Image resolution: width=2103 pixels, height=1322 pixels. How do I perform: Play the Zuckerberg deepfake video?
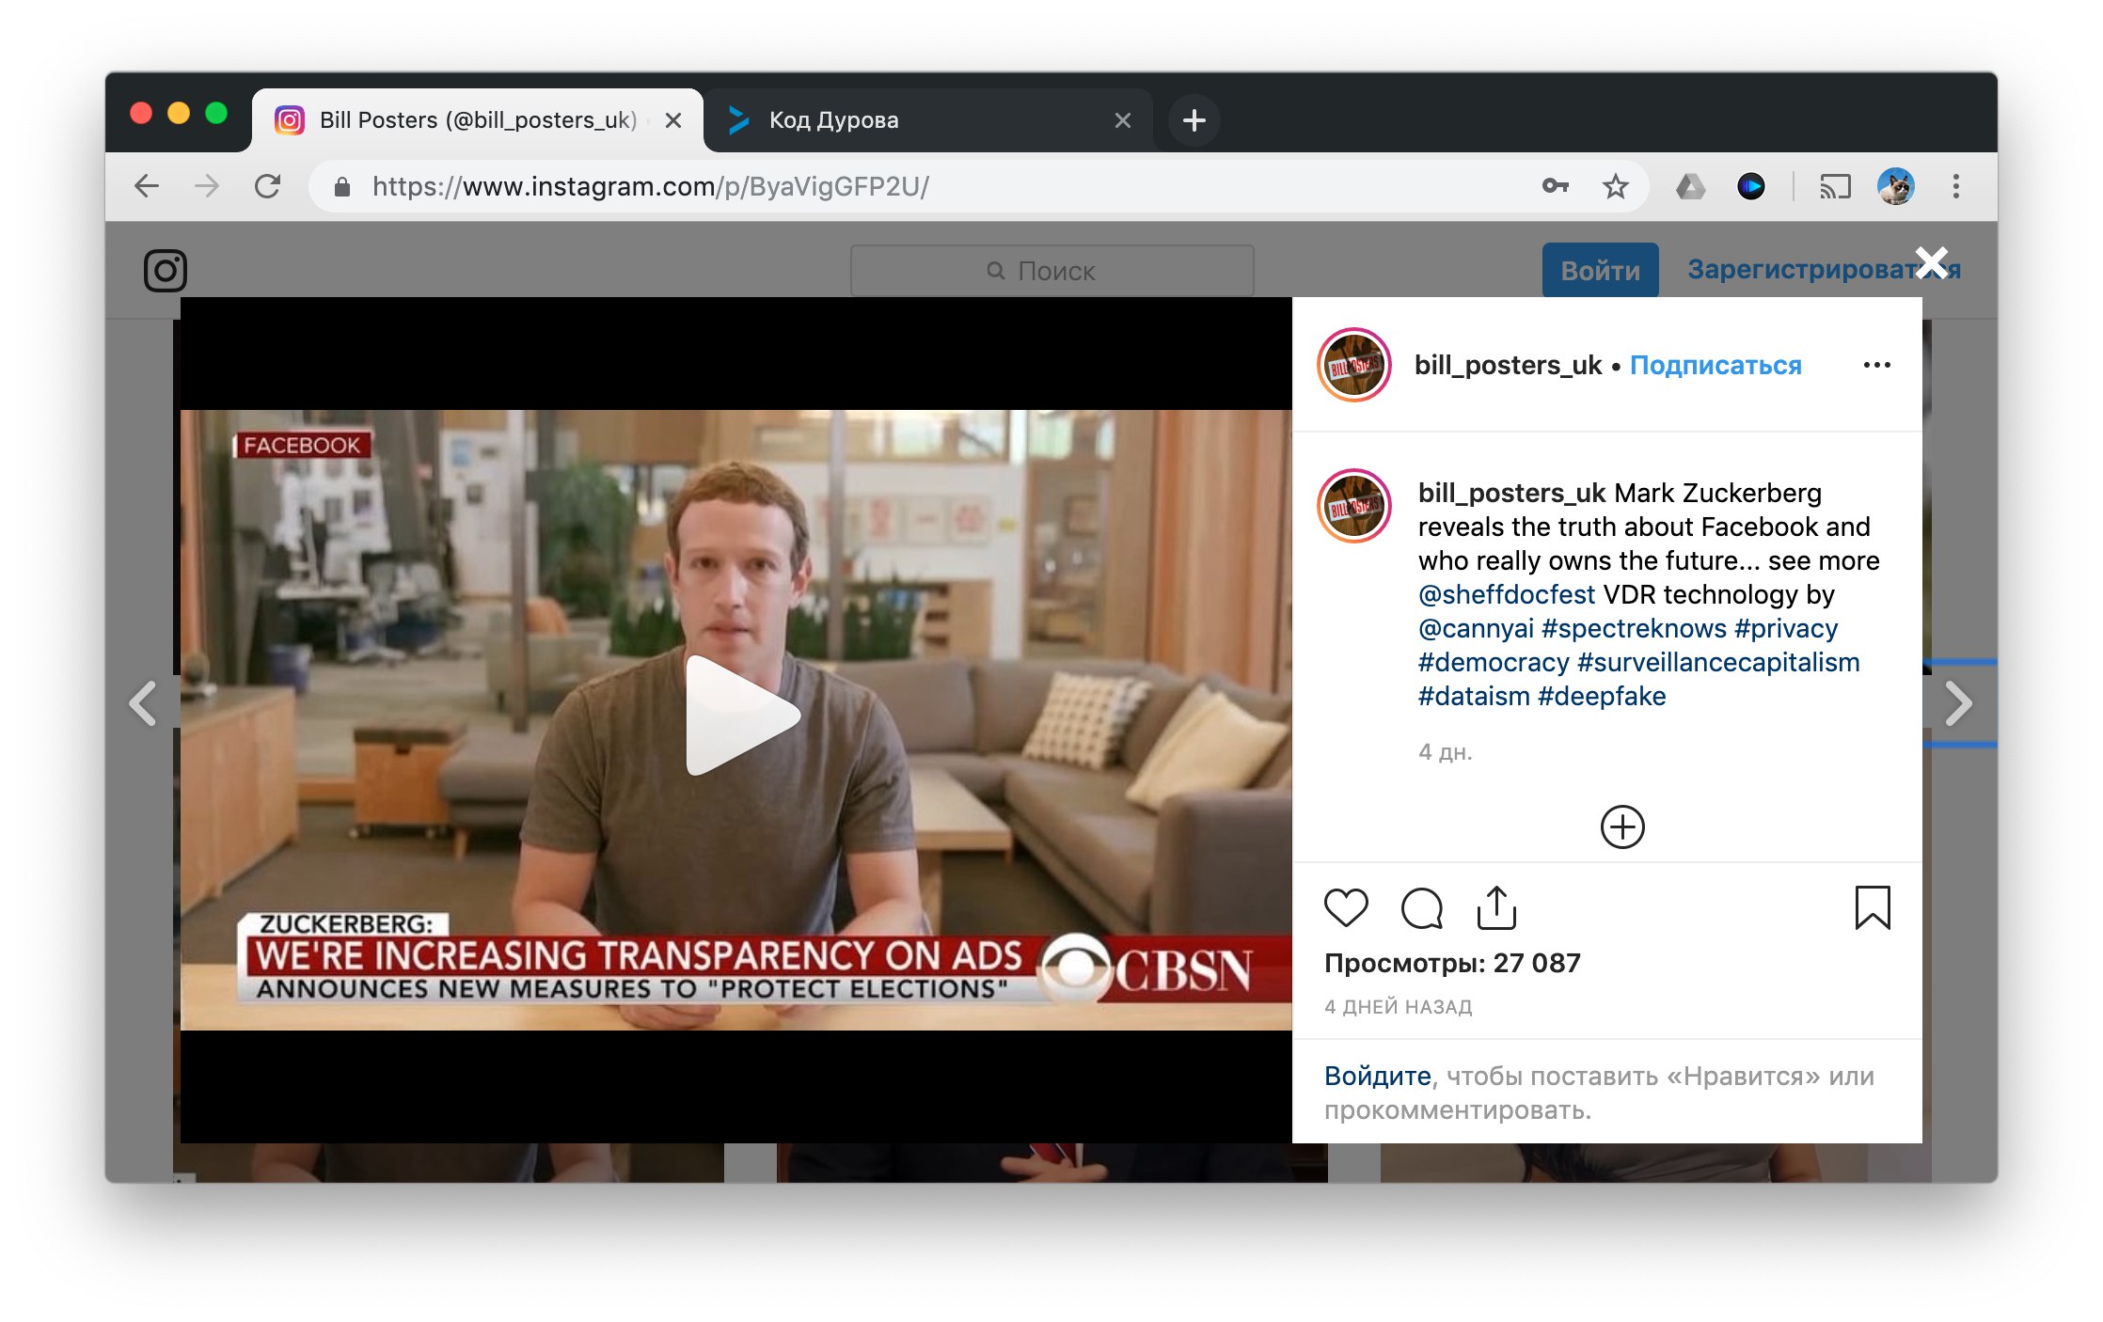743,716
